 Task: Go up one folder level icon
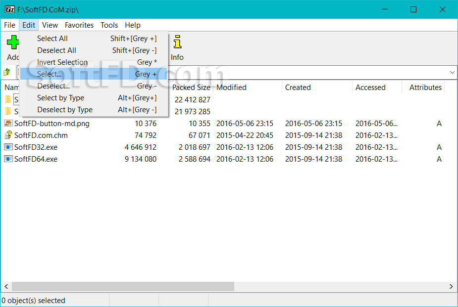pos(7,72)
